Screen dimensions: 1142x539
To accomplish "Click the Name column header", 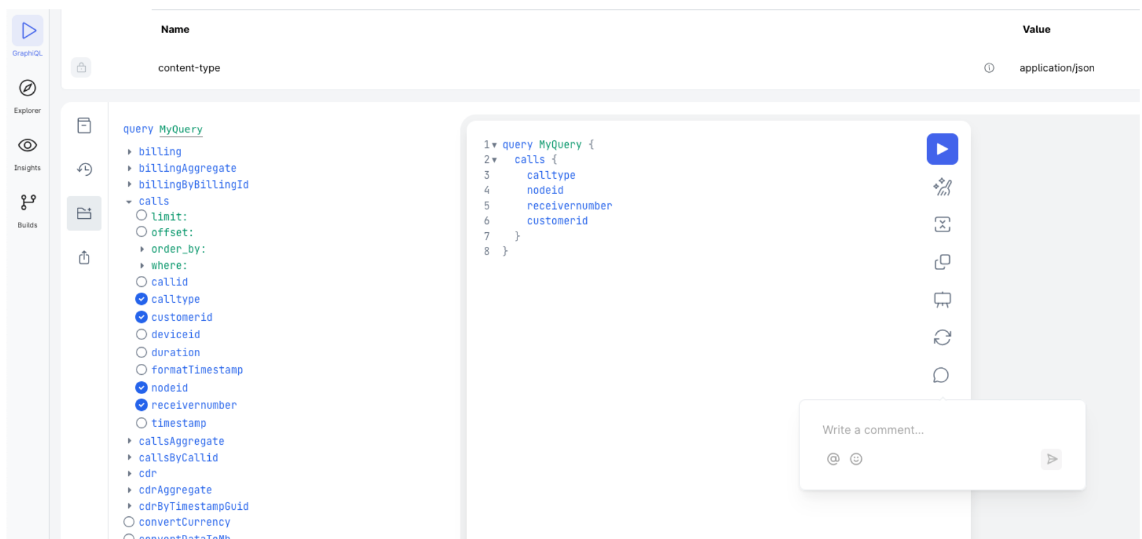I will pos(175,29).
